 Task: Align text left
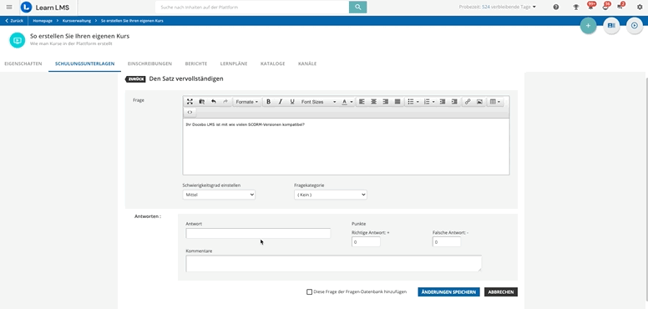[362, 102]
